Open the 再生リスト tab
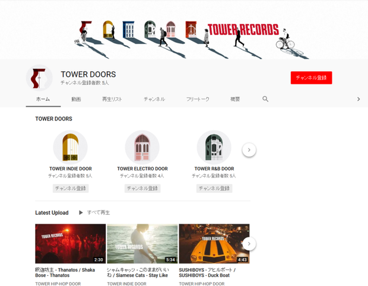Image resolution: width=368 pixels, height=286 pixels. (x=112, y=99)
